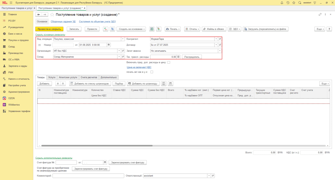Open Создать на основании dropdown
The image size is (335, 180).
point(131,29)
